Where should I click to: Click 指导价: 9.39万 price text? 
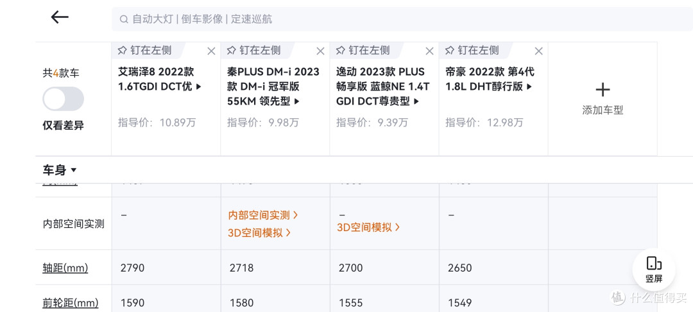click(372, 123)
